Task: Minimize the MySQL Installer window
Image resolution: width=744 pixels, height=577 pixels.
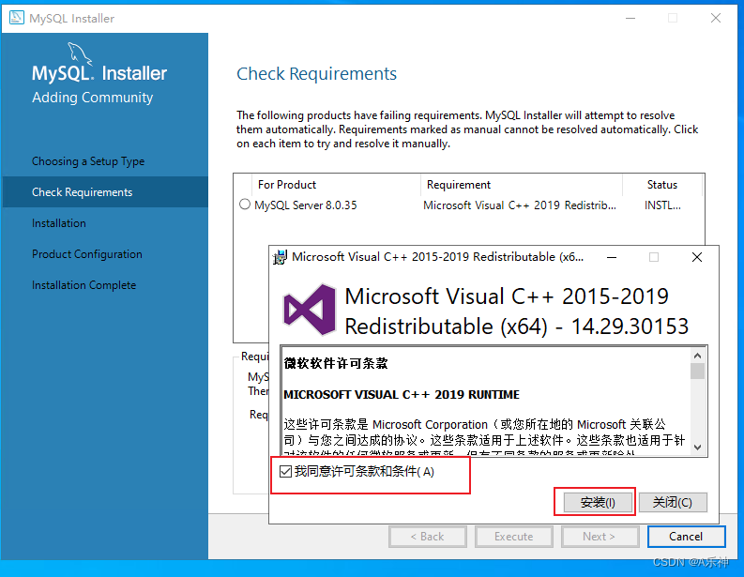Action: pyautogui.click(x=630, y=18)
